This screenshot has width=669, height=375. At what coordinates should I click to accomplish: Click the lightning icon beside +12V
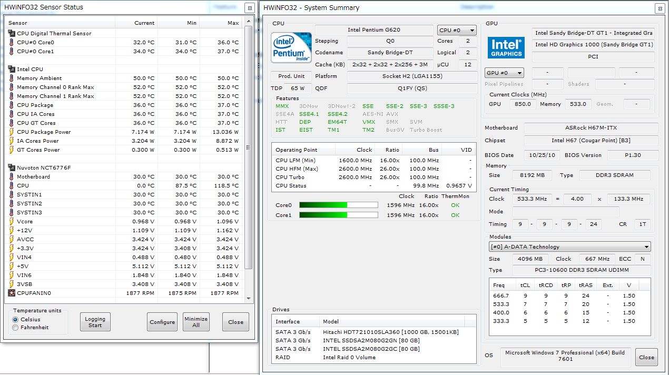tap(12, 230)
